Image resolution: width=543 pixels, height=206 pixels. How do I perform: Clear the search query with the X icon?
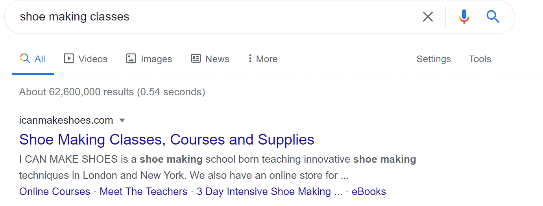click(x=428, y=17)
